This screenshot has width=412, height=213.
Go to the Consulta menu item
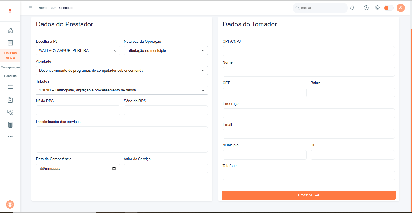tap(10, 76)
